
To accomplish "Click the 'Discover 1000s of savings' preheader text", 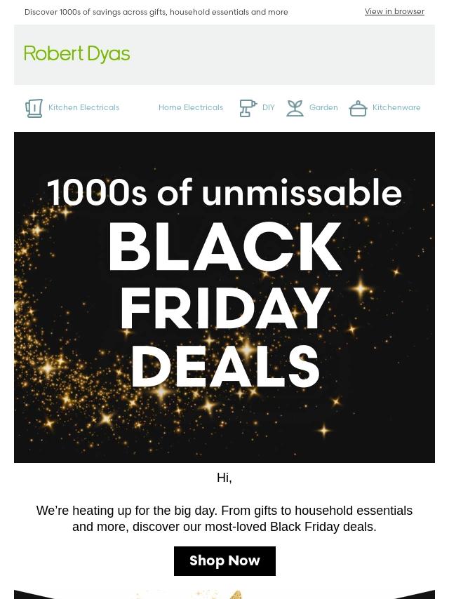I will point(156,13).
